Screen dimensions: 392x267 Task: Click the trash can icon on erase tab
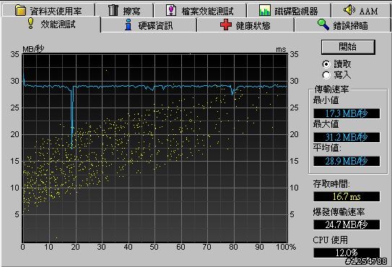click(113, 10)
